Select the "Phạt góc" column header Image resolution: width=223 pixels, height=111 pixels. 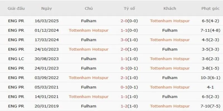[210, 8]
